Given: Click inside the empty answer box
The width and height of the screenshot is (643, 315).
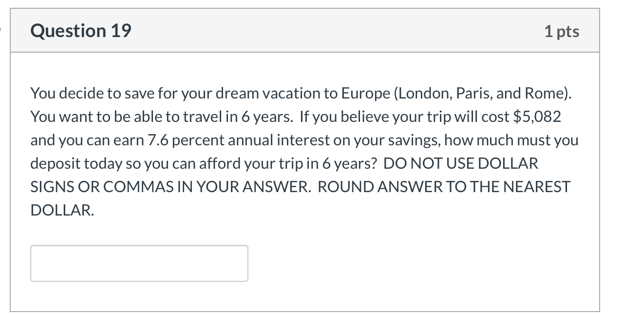Looking at the screenshot, I should [x=139, y=263].
